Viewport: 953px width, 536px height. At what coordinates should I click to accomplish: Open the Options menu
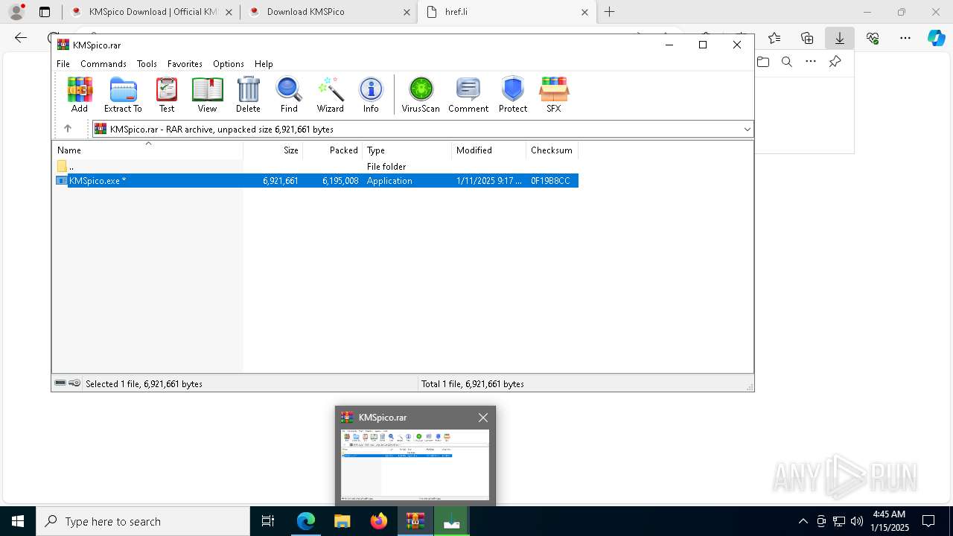229,64
